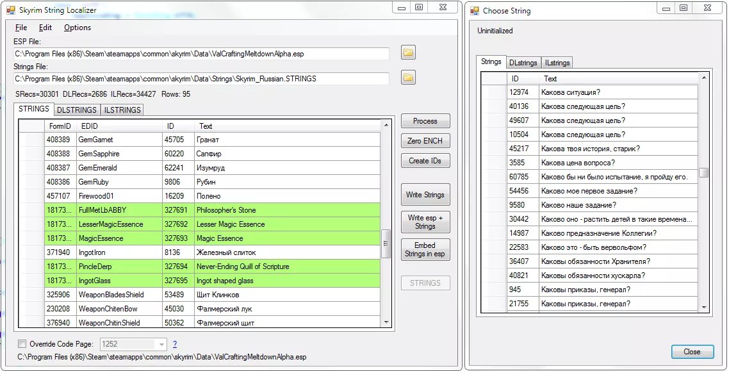Screen dimensions: 729x371
Task: Select the STRINGS tab in main window
Action: 33,109
